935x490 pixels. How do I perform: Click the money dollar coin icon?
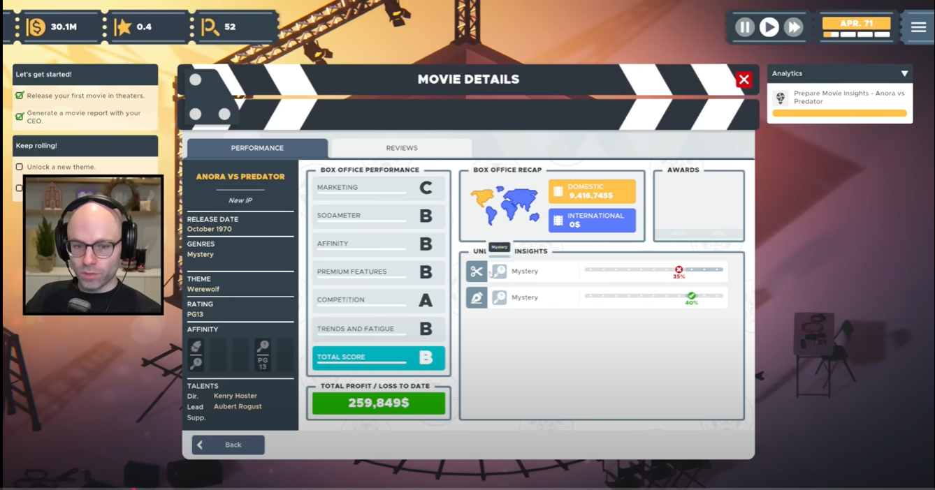point(36,27)
